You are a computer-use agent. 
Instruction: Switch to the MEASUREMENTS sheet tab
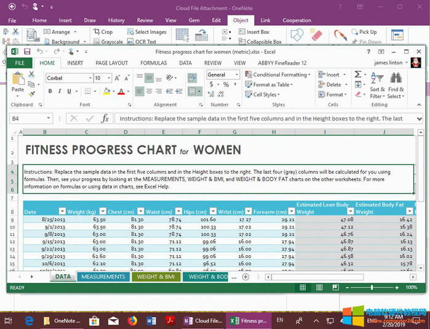coord(103,277)
